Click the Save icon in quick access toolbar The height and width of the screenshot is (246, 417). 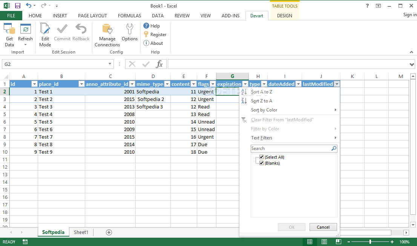tap(18, 6)
